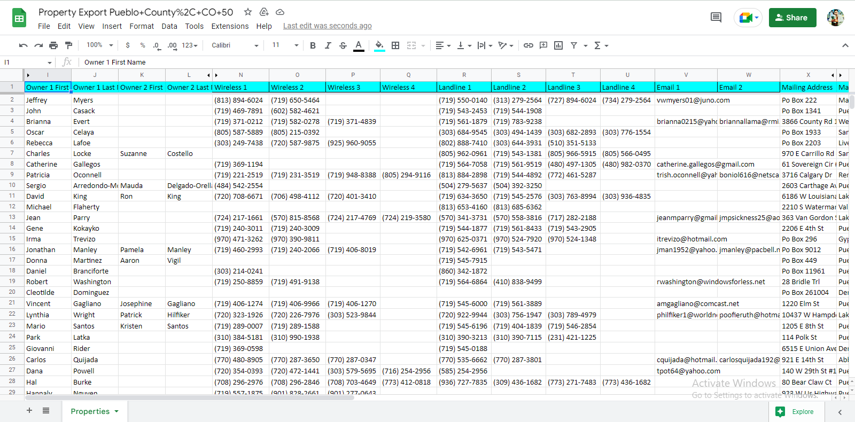The height and width of the screenshot is (422, 855).
Task: Open the text color picker
Action: tap(359, 45)
